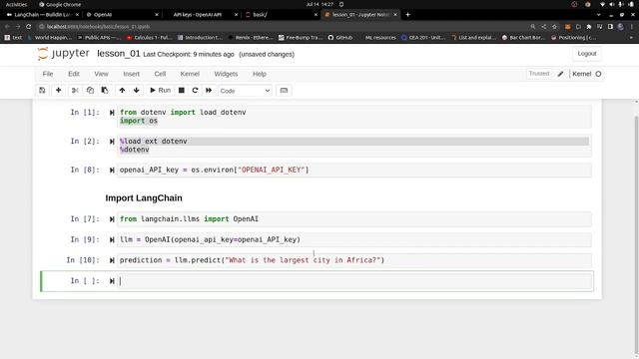Click the openai_API_key code cell
This screenshot has height=359, width=639.
[354, 171]
